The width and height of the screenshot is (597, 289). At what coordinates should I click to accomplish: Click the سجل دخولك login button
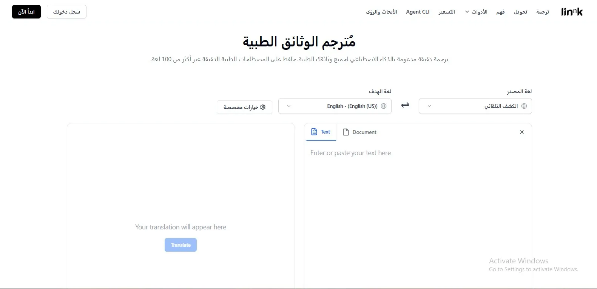pyautogui.click(x=66, y=12)
